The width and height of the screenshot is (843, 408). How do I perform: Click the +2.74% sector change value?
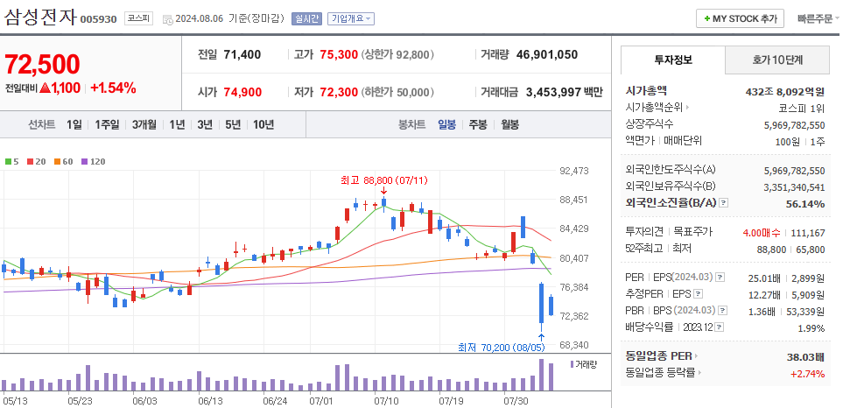pyautogui.click(x=807, y=374)
